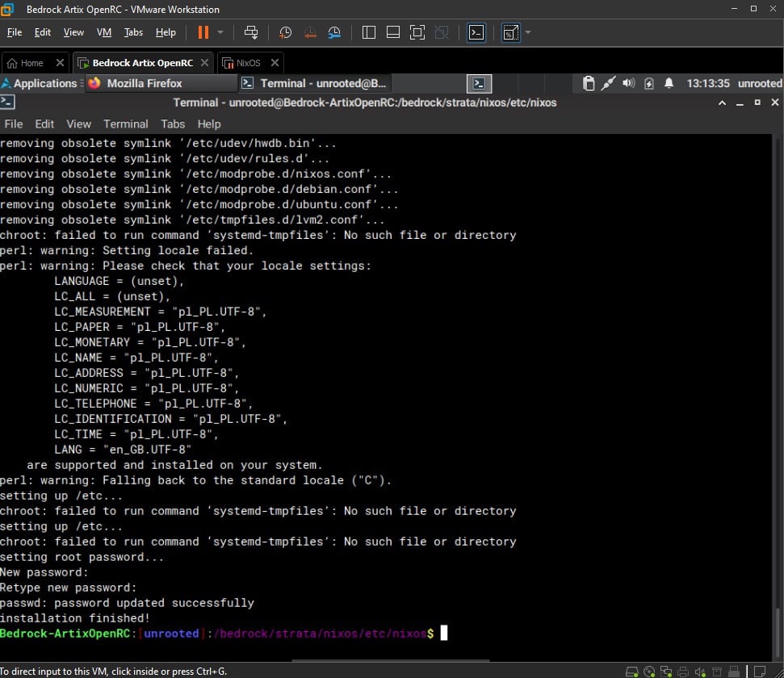Click 'installation finished!' terminal line

(x=75, y=618)
